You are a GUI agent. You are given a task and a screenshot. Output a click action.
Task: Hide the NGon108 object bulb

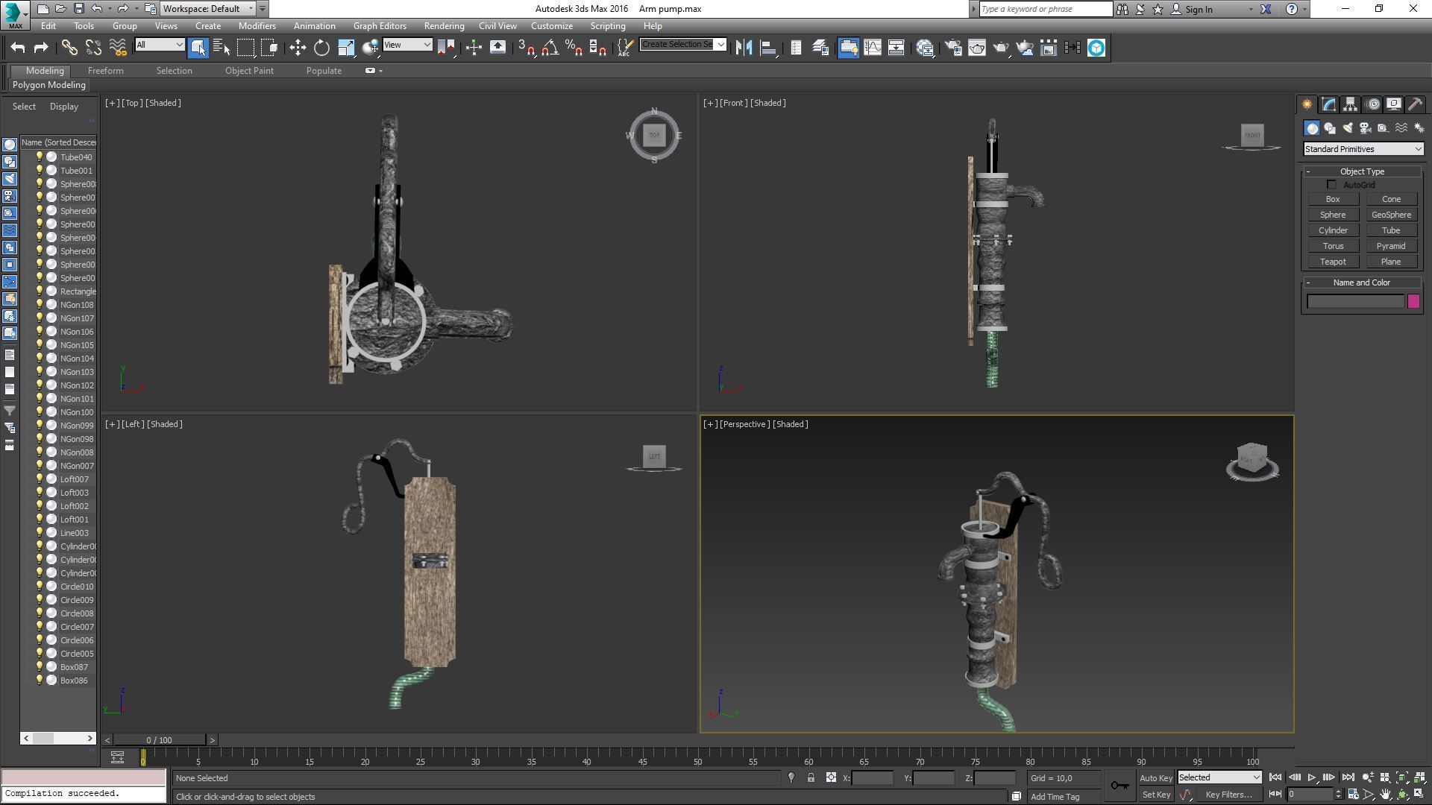[40, 305]
